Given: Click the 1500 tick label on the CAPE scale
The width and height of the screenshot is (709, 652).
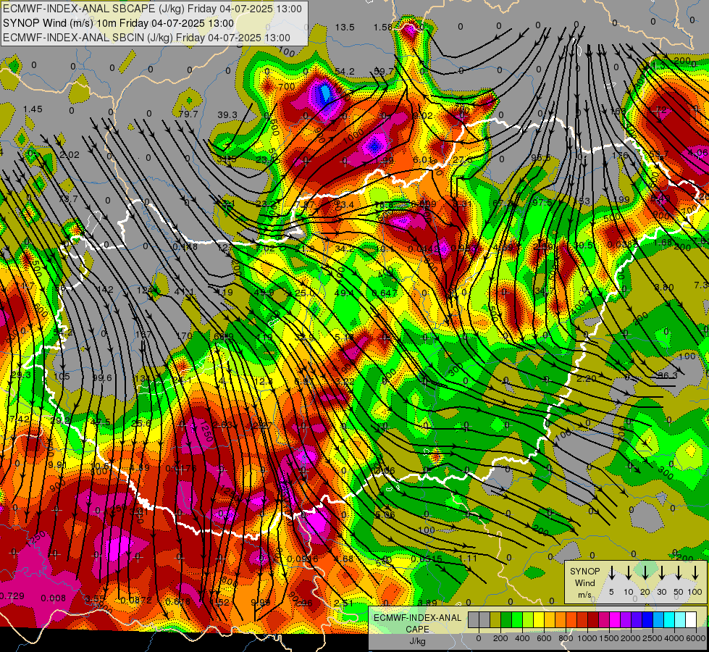Looking at the screenshot, I should (x=609, y=638).
